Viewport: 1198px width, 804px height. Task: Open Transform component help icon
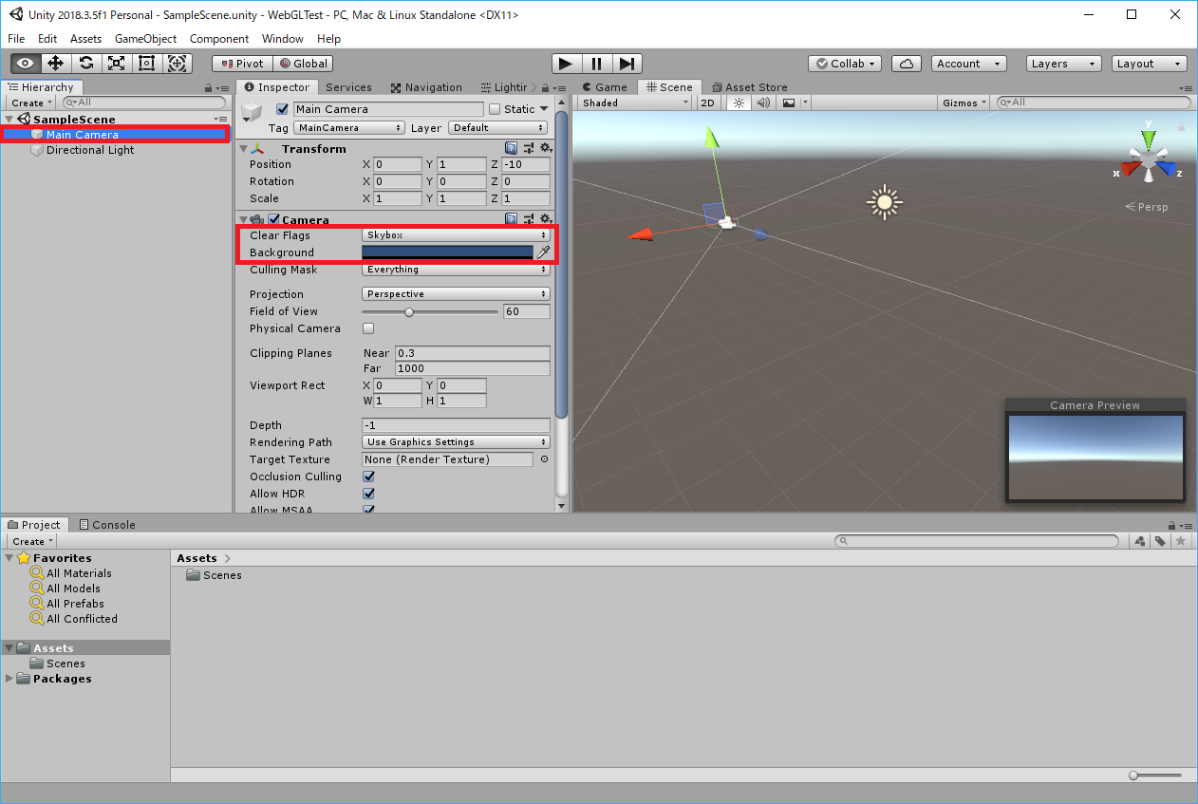point(511,148)
